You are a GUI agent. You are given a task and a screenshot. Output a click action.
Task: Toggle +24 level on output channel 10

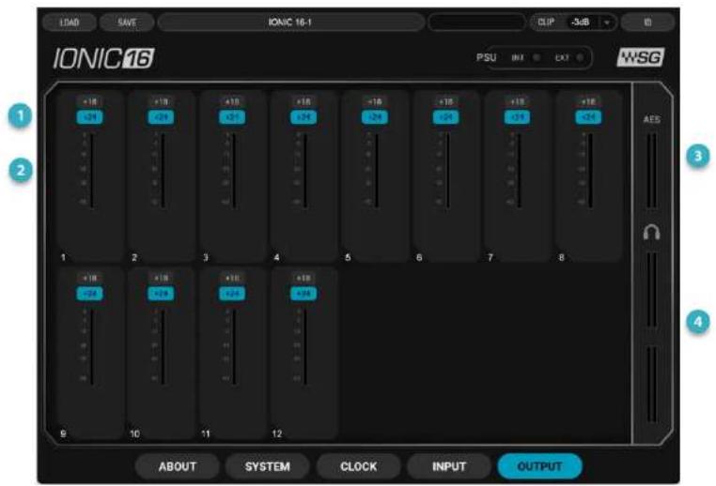coord(162,293)
